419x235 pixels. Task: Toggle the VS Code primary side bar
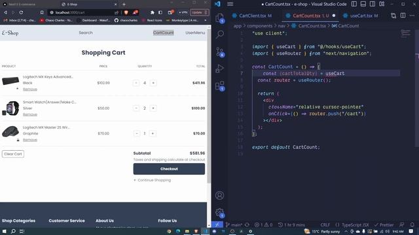pos(354,4)
